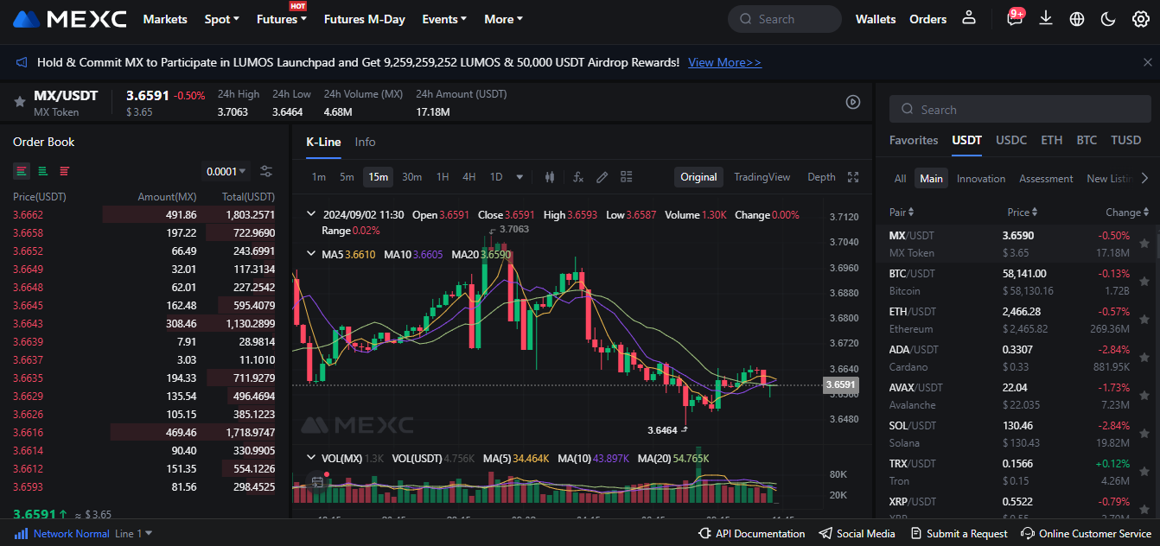The image size is (1160, 546).
Task: Open the chart layout grid icon
Action: pos(627,177)
